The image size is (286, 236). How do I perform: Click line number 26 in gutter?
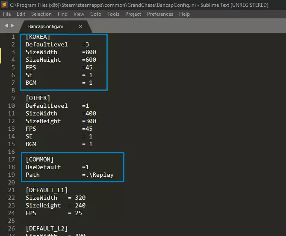[11, 228]
